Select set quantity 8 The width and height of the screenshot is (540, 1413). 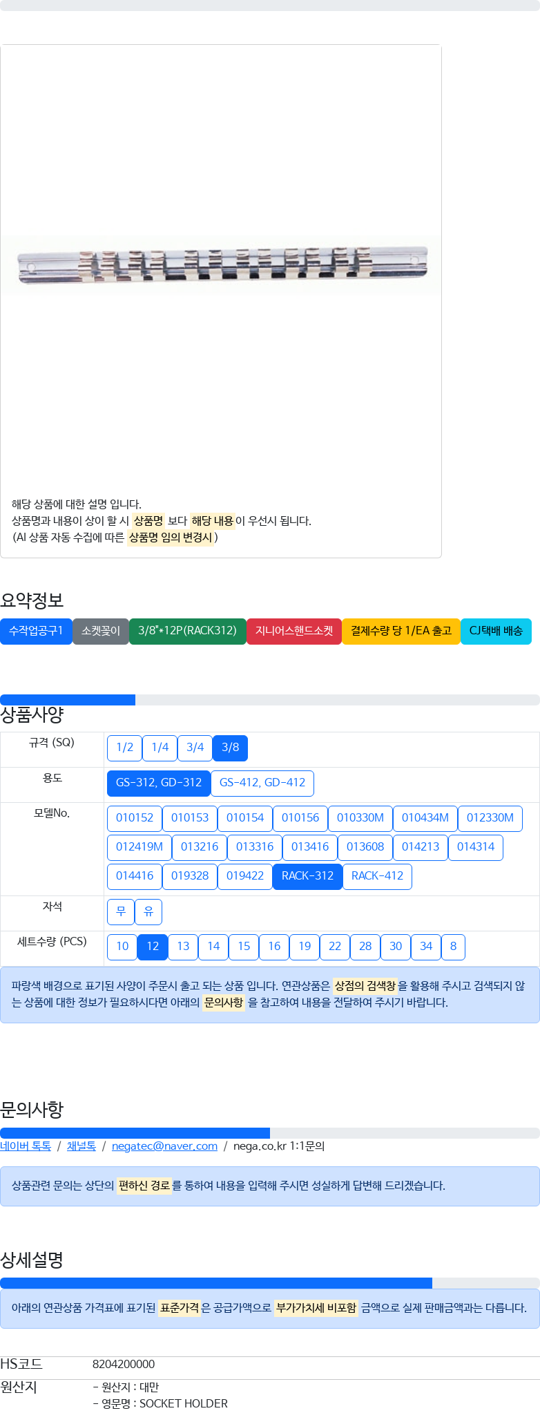(453, 947)
